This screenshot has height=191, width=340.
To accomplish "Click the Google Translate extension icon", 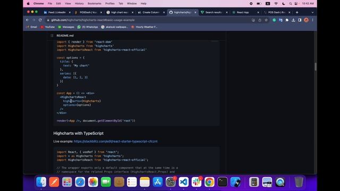I will tap(280, 20).
